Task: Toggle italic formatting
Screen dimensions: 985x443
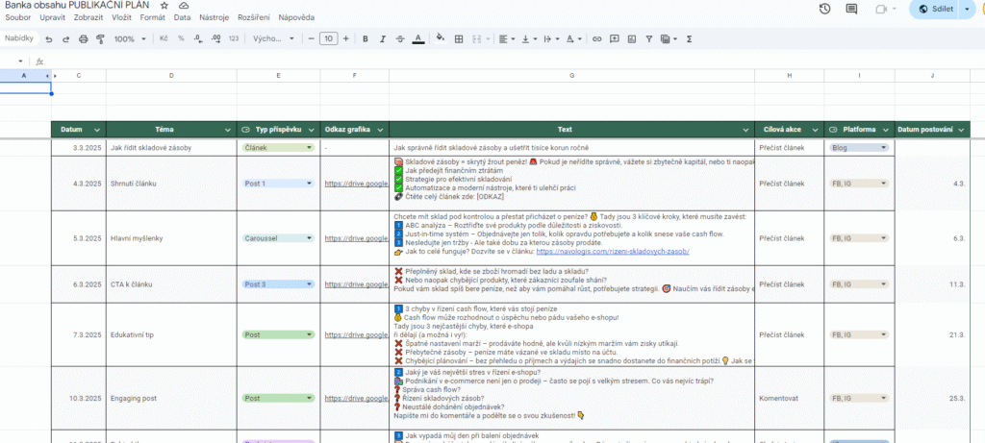Action: [382, 39]
